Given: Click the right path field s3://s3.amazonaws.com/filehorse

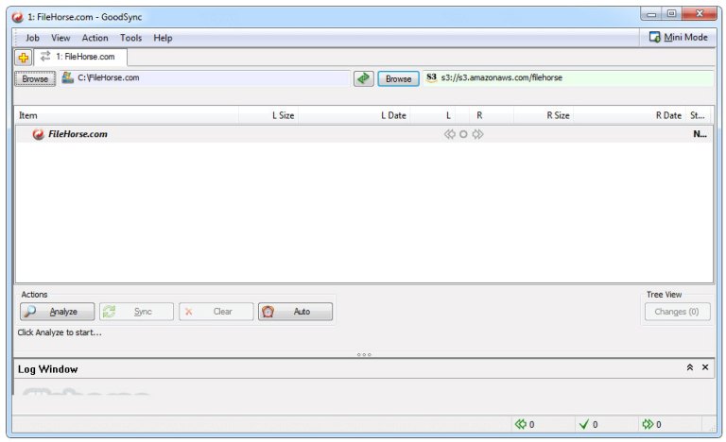Looking at the screenshot, I should coord(568,77).
